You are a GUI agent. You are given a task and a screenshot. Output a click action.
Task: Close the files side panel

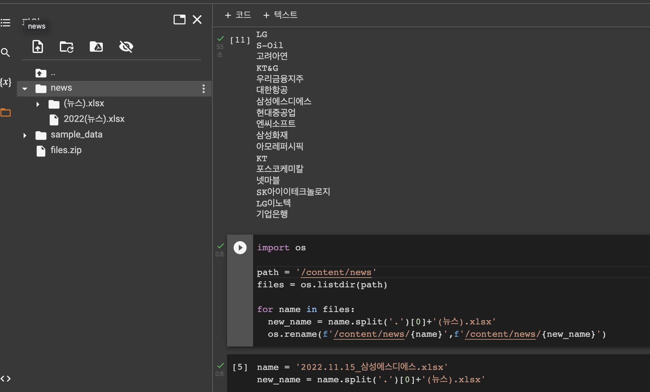tap(197, 20)
